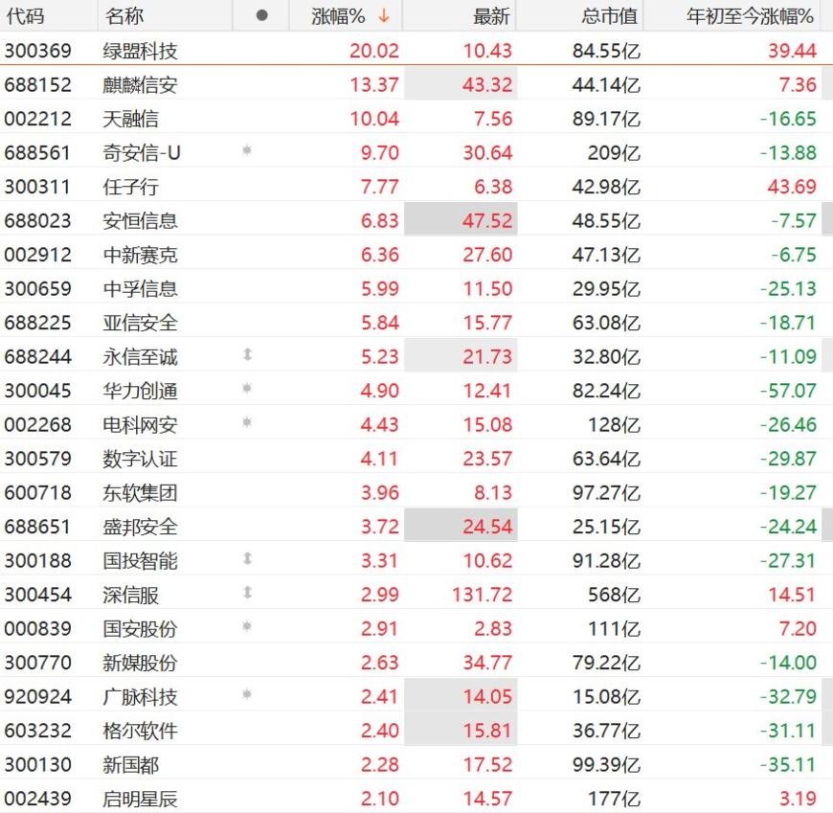Click the change value 20.02 for 绿盟科技
Image resolution: width=833 pixels, height=813 pixels.
[374, 51]
